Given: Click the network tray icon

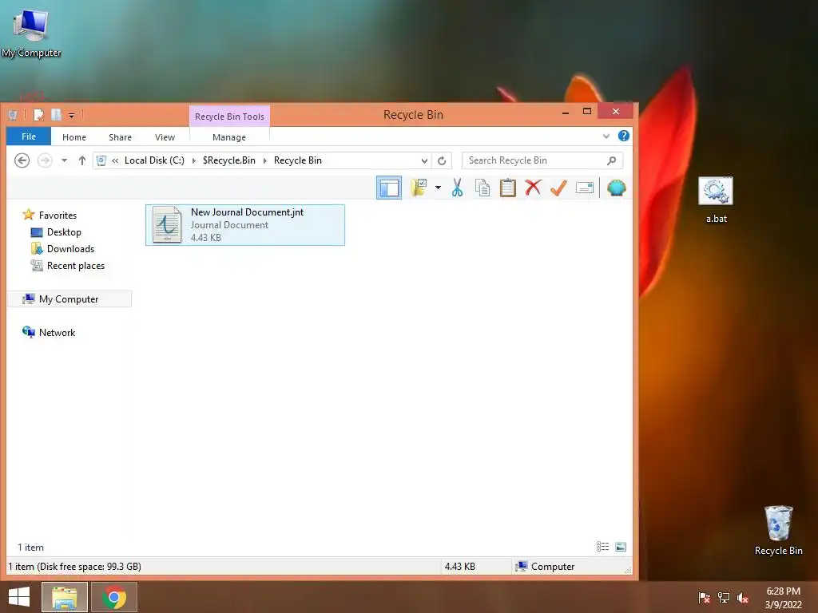Looking at the screenshot, I should pos(724,597).
